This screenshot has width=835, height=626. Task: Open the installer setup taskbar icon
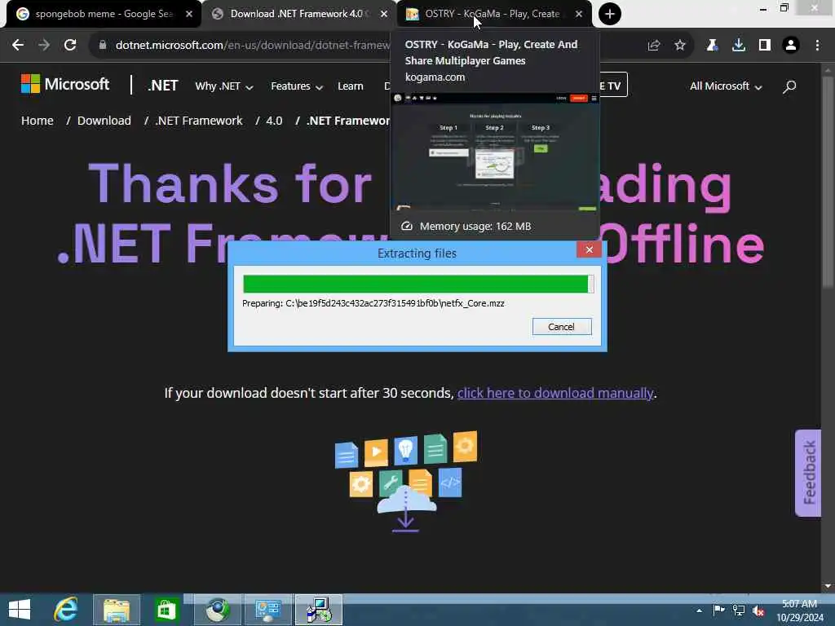[319, 610]
